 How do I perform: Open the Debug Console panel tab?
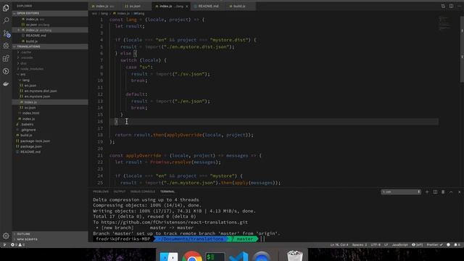[143, 191]
